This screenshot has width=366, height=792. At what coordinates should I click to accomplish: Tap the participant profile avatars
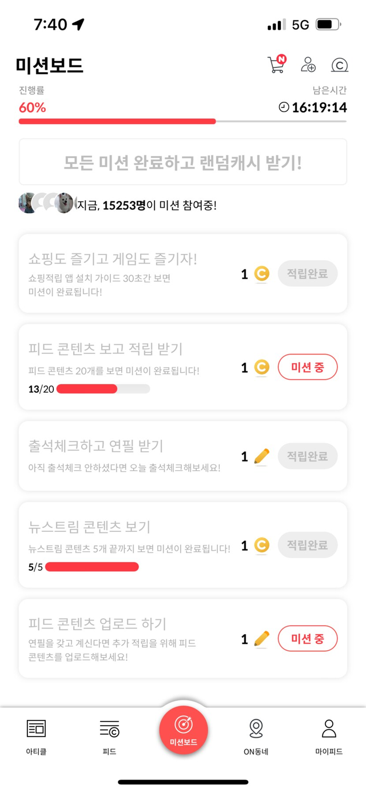[x=47, y=203]
